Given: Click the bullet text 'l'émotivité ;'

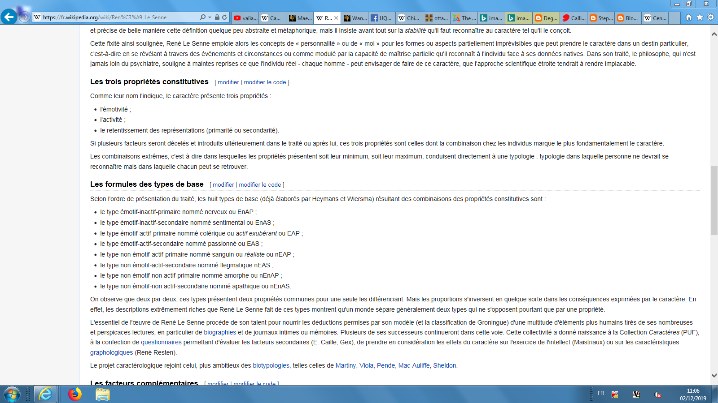Looking at the screenshot, I should click(x=116, y=109).
